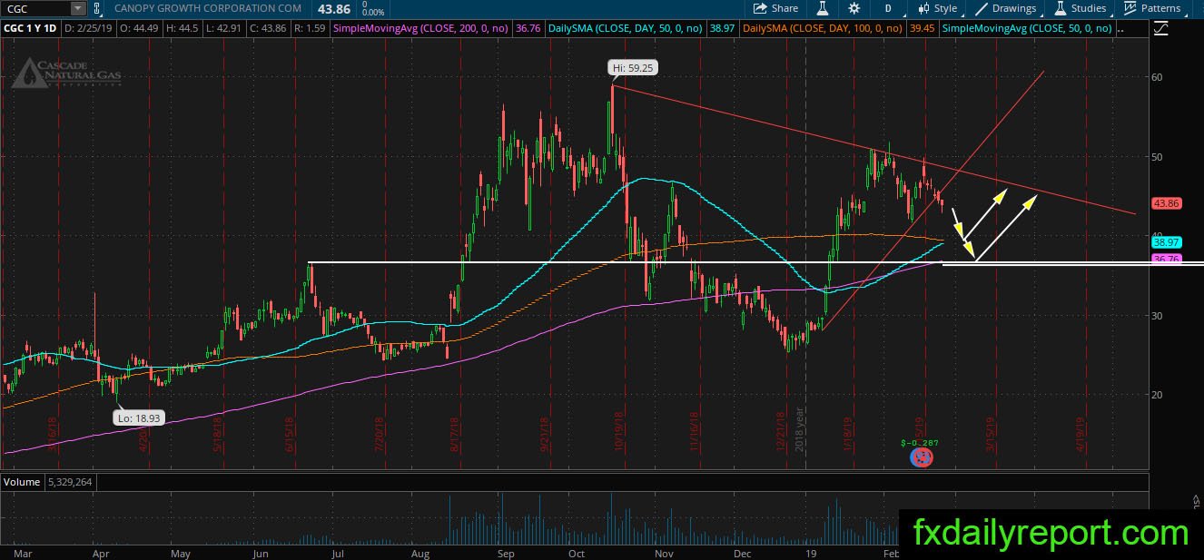Click the chart pattern icon beside Patterns
This screenshot has height=560, width=1204.
pyautogui.click(x=1130, y=8)
